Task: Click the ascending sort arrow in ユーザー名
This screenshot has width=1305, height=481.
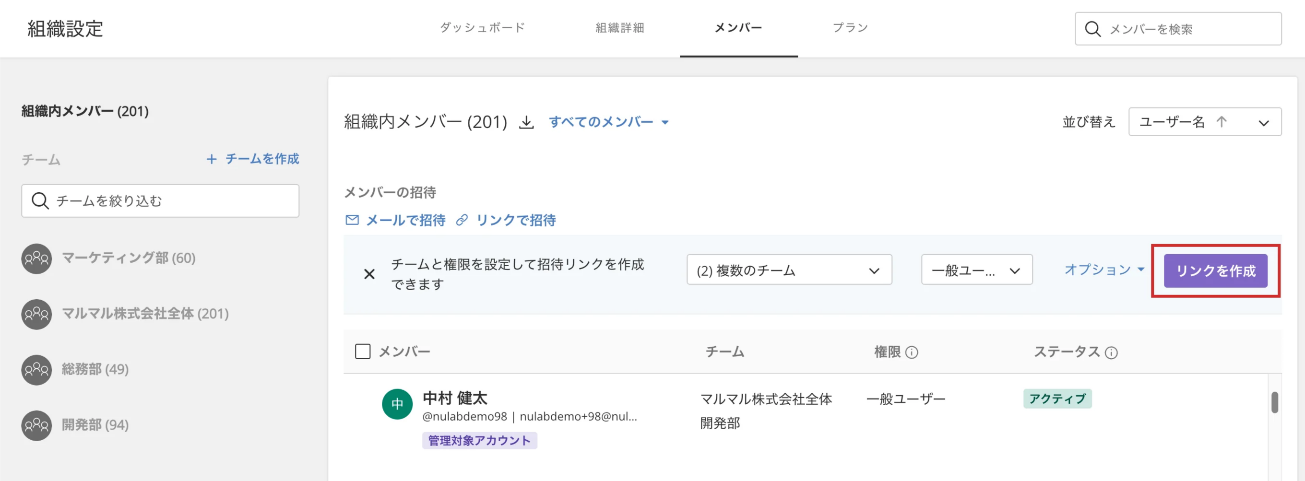Action: coord(1222,121)
